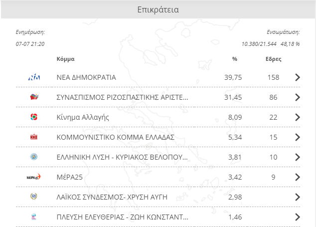Select the ΛΑΪΚΟΣ ΣΥΝΔΕΣΜΟΣ- ΧΡΥΣΗ ΑΥΓΗ name
The image size is (316, 227).
pyautogui.click(x=112, y=197)
